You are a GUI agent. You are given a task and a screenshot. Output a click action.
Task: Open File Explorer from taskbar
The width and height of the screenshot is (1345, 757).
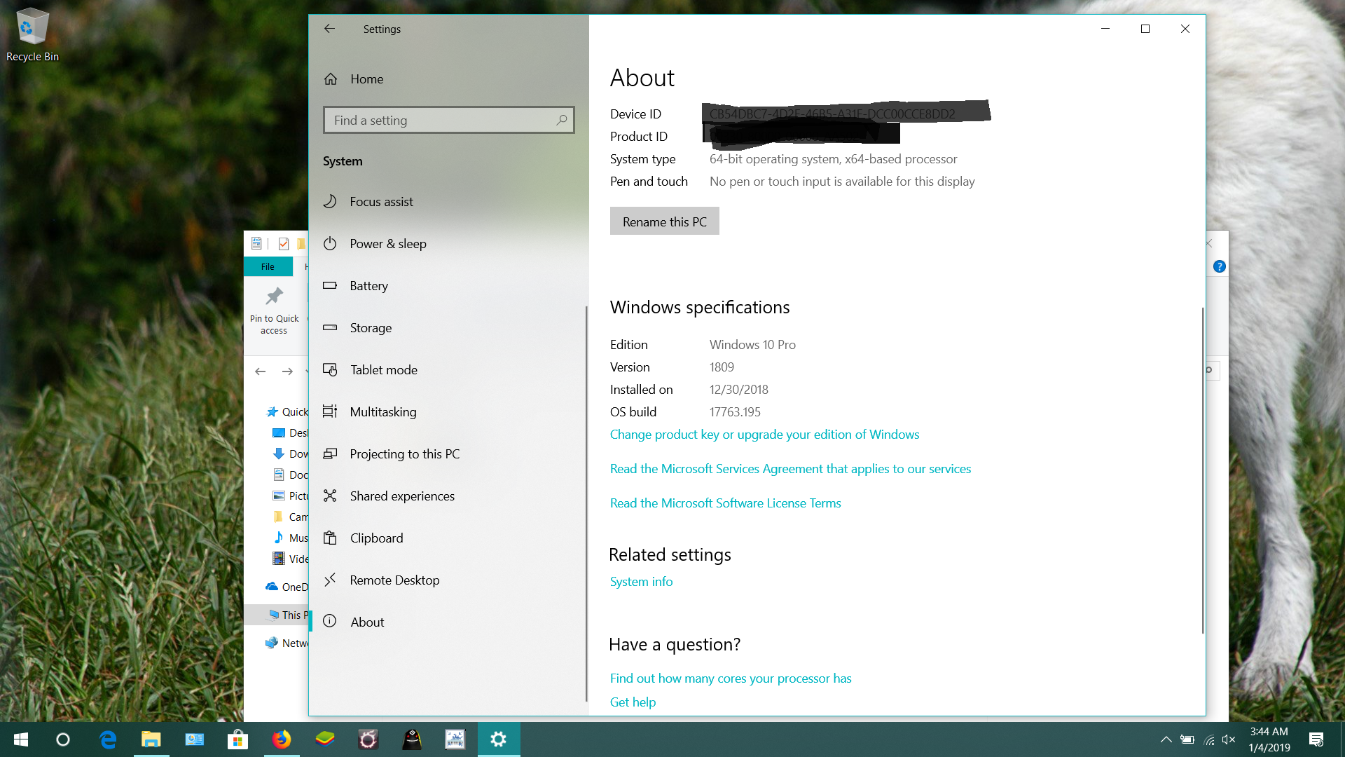tap(151, 739)
